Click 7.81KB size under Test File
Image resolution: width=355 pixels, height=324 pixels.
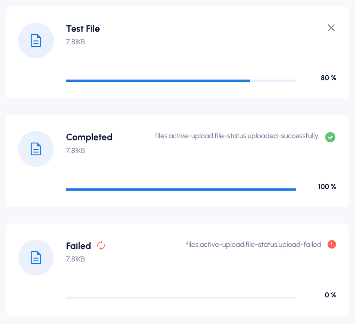coord(75,42)
